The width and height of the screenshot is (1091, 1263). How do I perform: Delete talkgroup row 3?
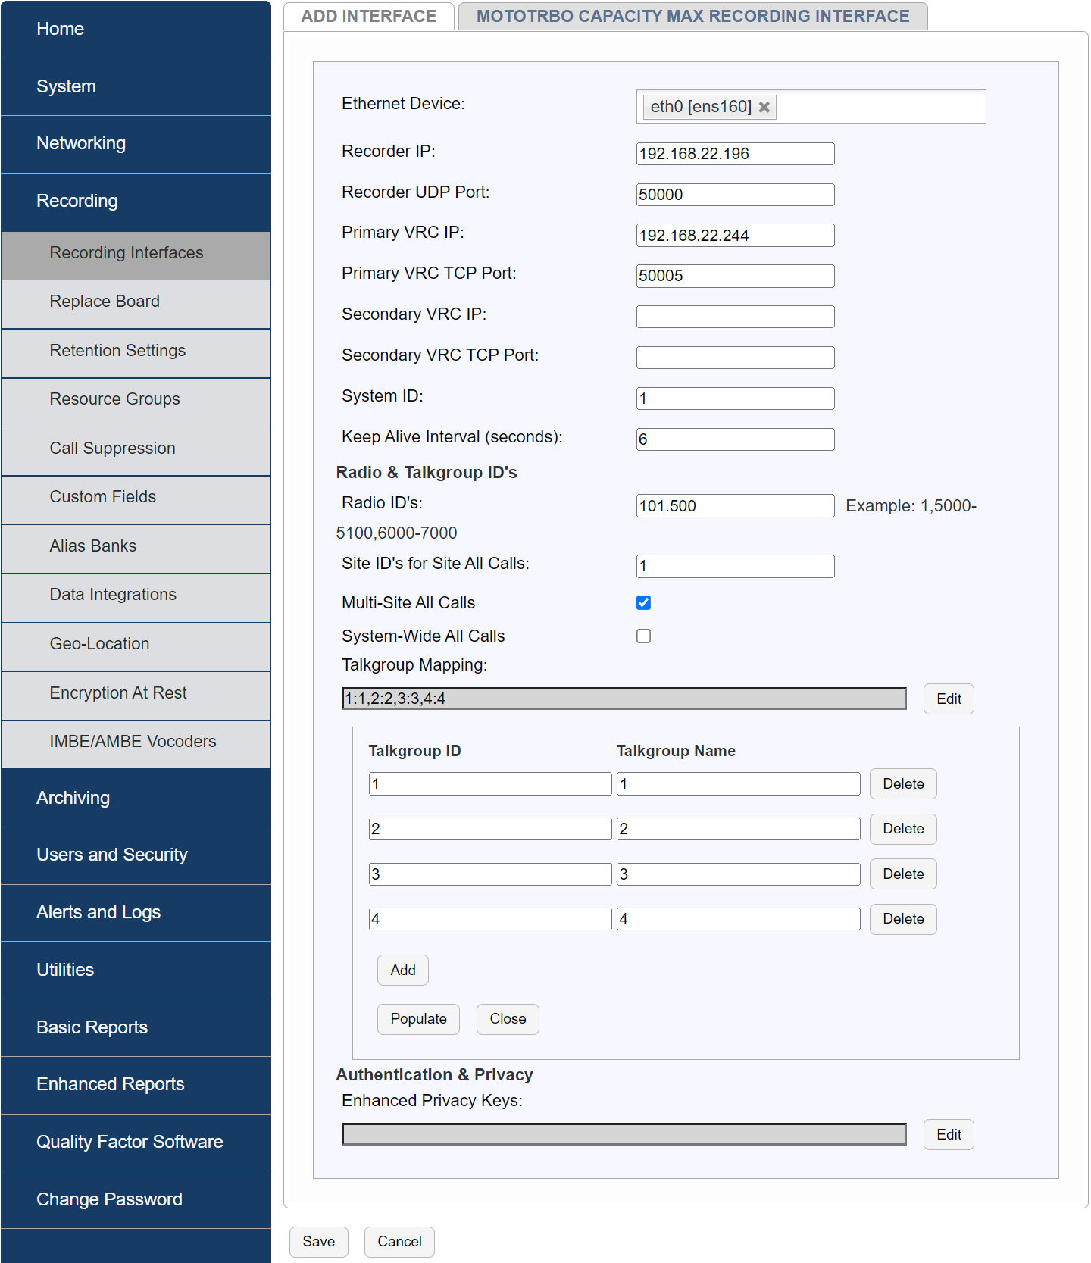coord(903,874)
